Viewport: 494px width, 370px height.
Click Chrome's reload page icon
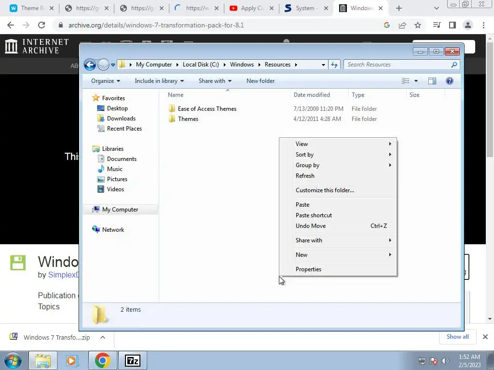tap(41, 25)
